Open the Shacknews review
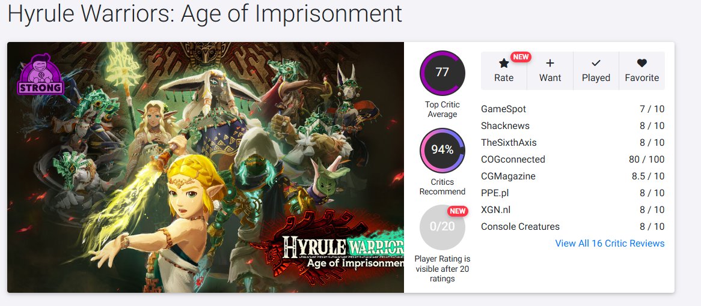 coord(505,126)
